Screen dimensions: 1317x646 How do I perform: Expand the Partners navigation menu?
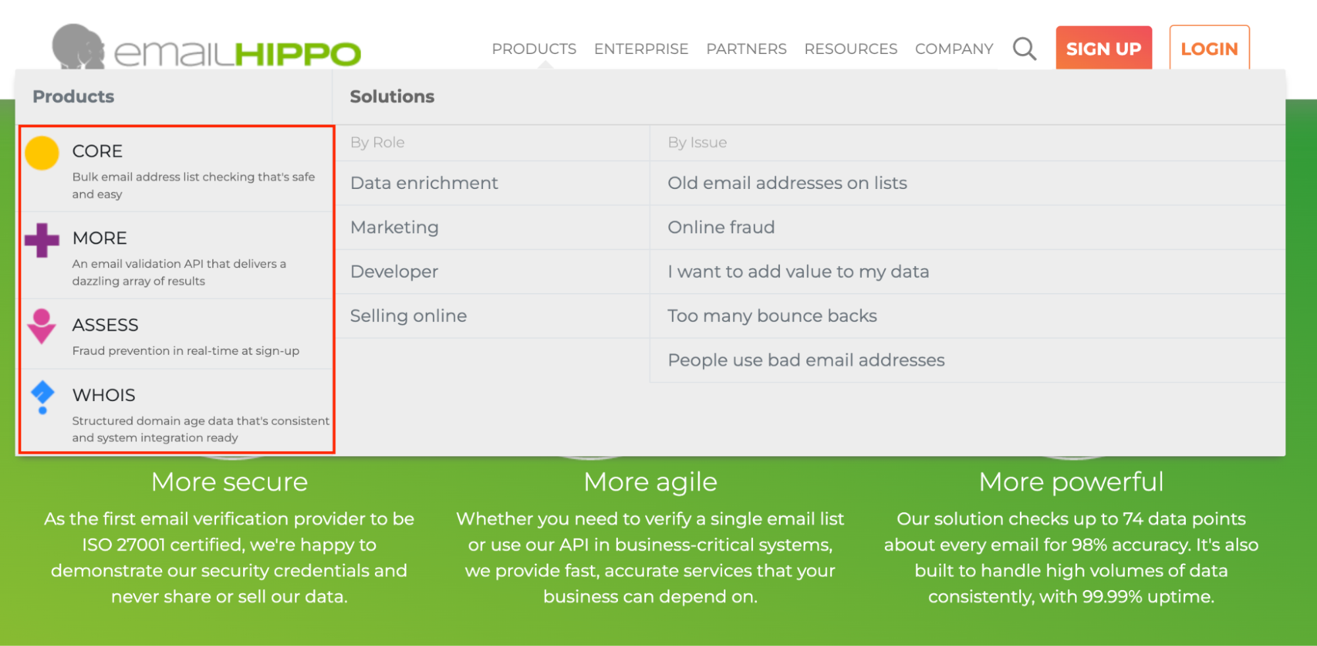click(746, 49)
